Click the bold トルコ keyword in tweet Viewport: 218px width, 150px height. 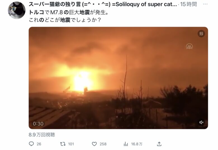pyautogui.click(x=36, y=12)
